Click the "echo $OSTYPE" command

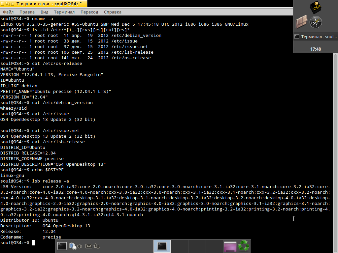click(48, 170)
